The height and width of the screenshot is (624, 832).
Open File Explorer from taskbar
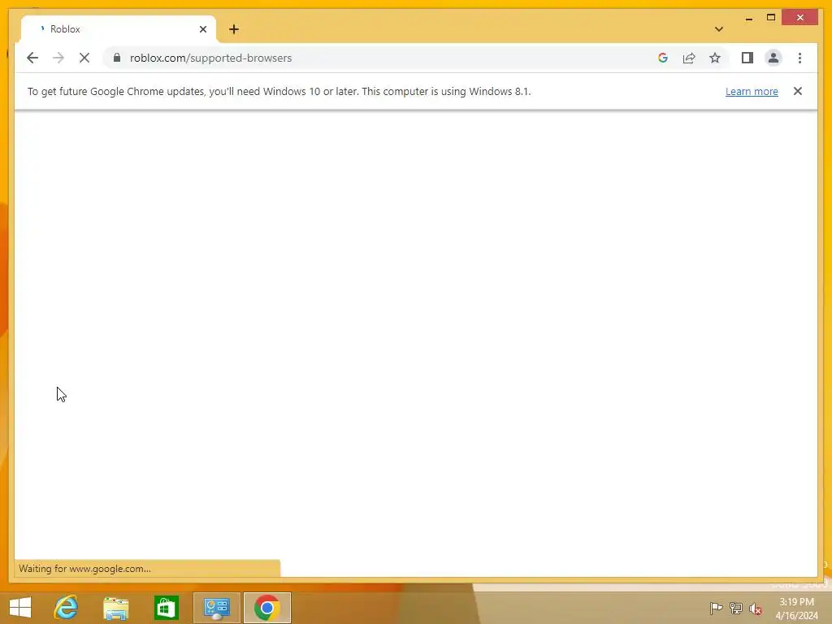coord(115,608)
